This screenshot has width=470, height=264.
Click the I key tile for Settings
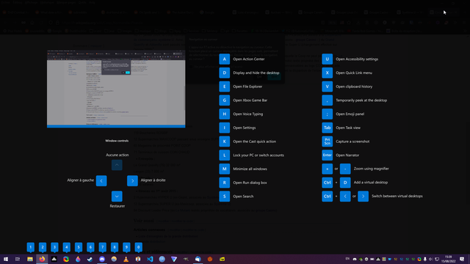(224, 128)
